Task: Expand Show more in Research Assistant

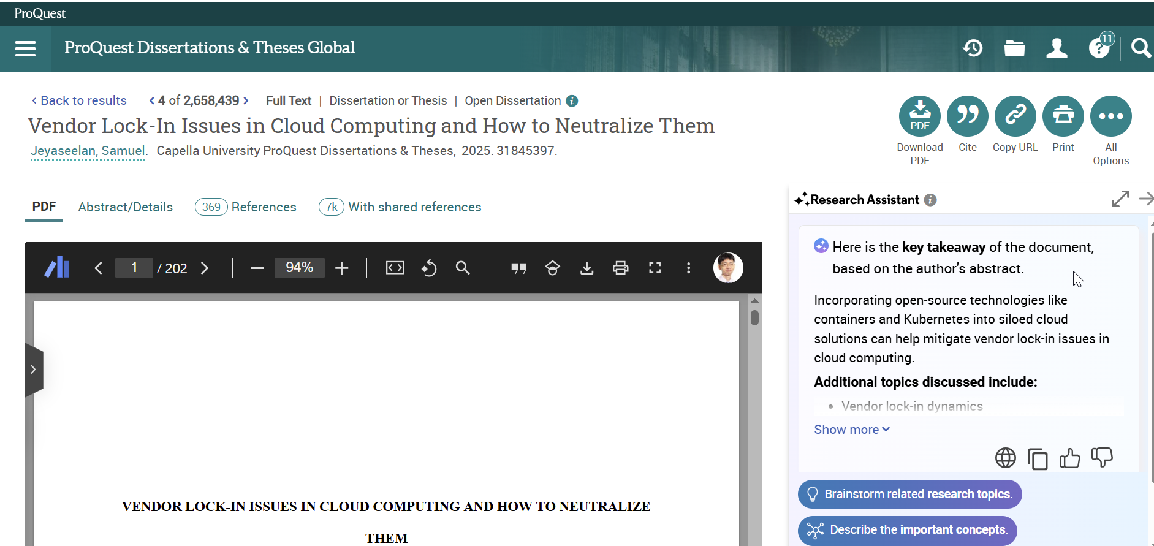Action: pos(852,430)
